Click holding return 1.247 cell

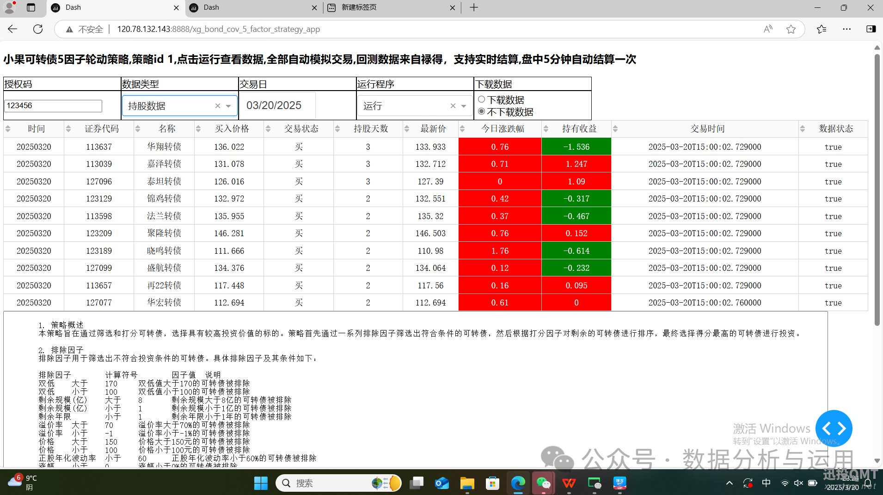point(576,164)
